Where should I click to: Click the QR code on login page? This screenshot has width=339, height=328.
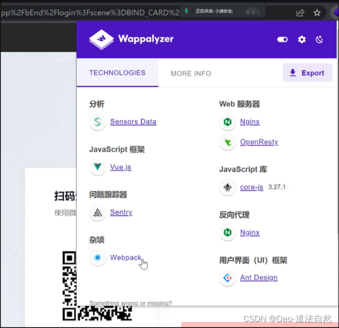pyautogui.click(x=97, y=285)
